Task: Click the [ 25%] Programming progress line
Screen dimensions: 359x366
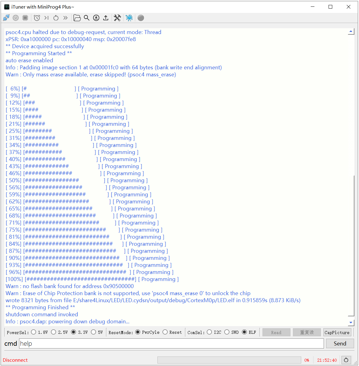Action: [69, 131]
